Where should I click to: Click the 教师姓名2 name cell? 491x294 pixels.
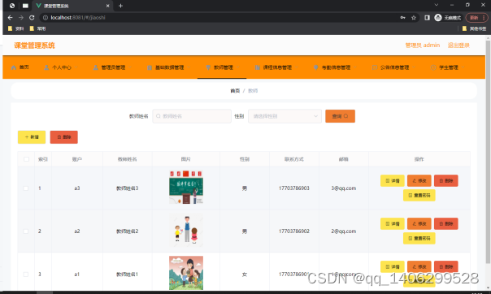click(127, 231)
